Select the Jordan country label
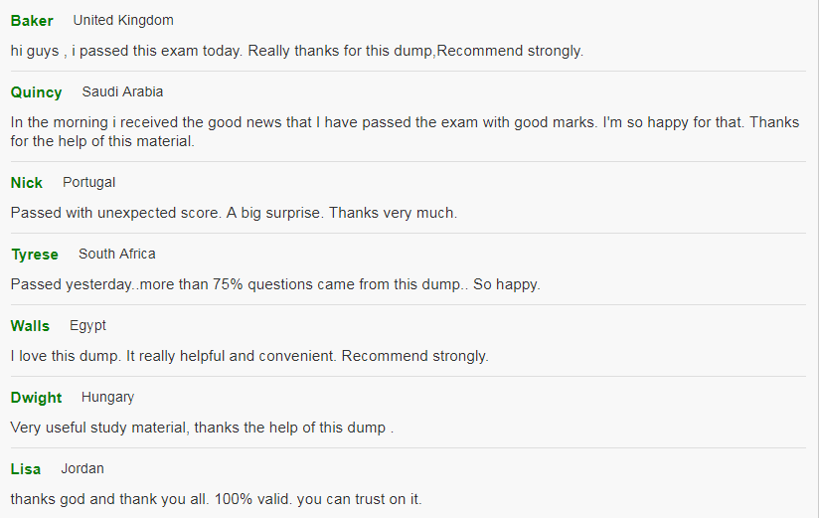Viewport: 819px width, 518px height. (82, 468)
